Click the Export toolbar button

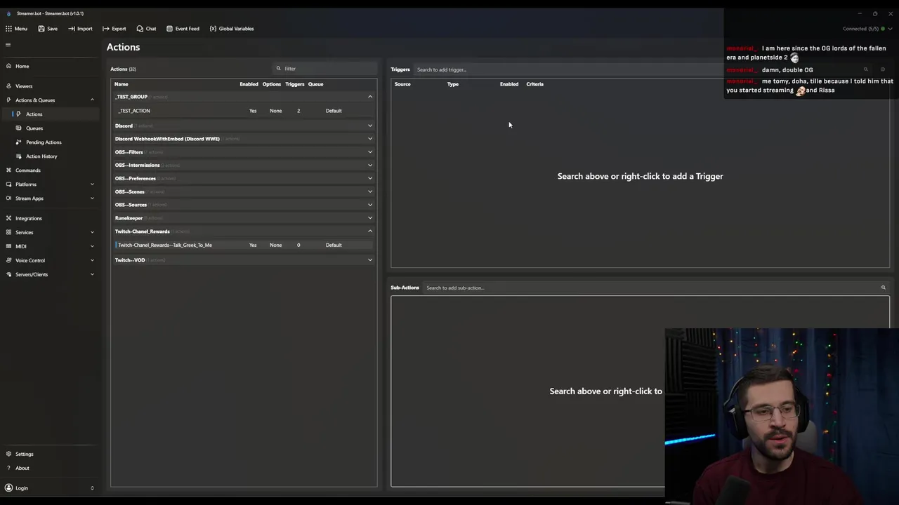[114, 29]
